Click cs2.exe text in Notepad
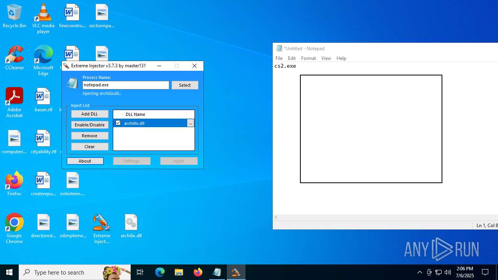This screenshot has height=280, width=498. (x=285, y=66)
